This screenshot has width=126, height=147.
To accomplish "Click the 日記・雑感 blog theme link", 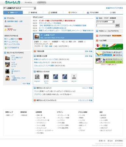I will 49,46.
